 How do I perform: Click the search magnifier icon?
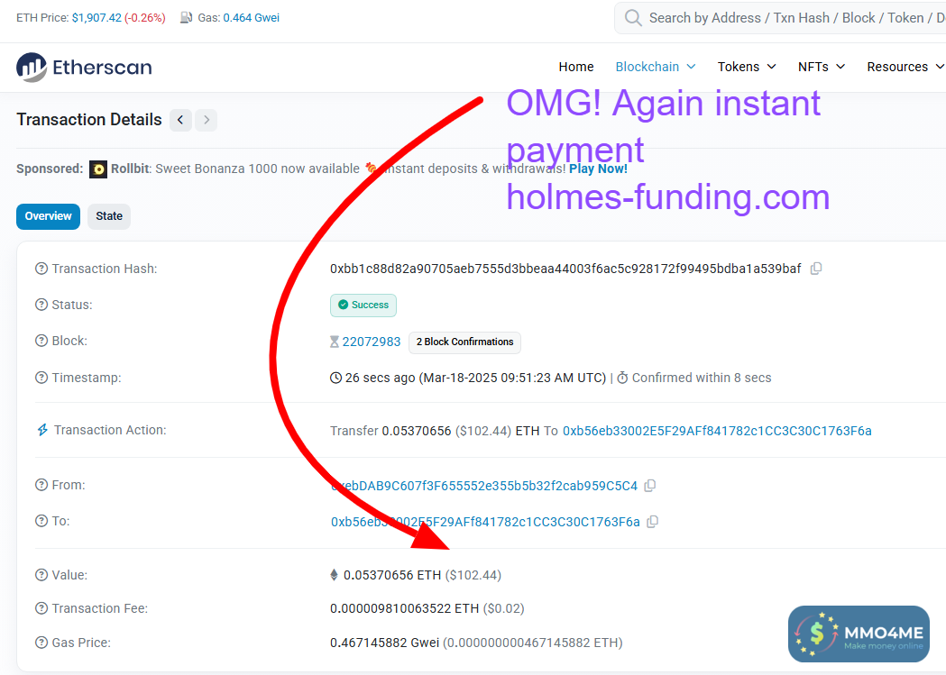(633, 18)
